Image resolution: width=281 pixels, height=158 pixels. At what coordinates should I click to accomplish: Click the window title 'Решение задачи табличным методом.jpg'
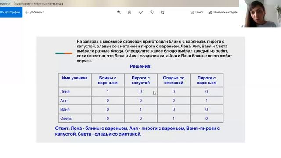tap(38, 4)
